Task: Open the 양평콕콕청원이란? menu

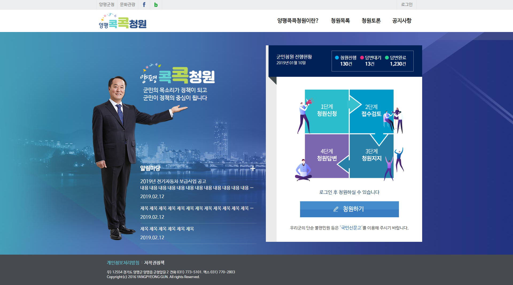Action: [298, 21]
